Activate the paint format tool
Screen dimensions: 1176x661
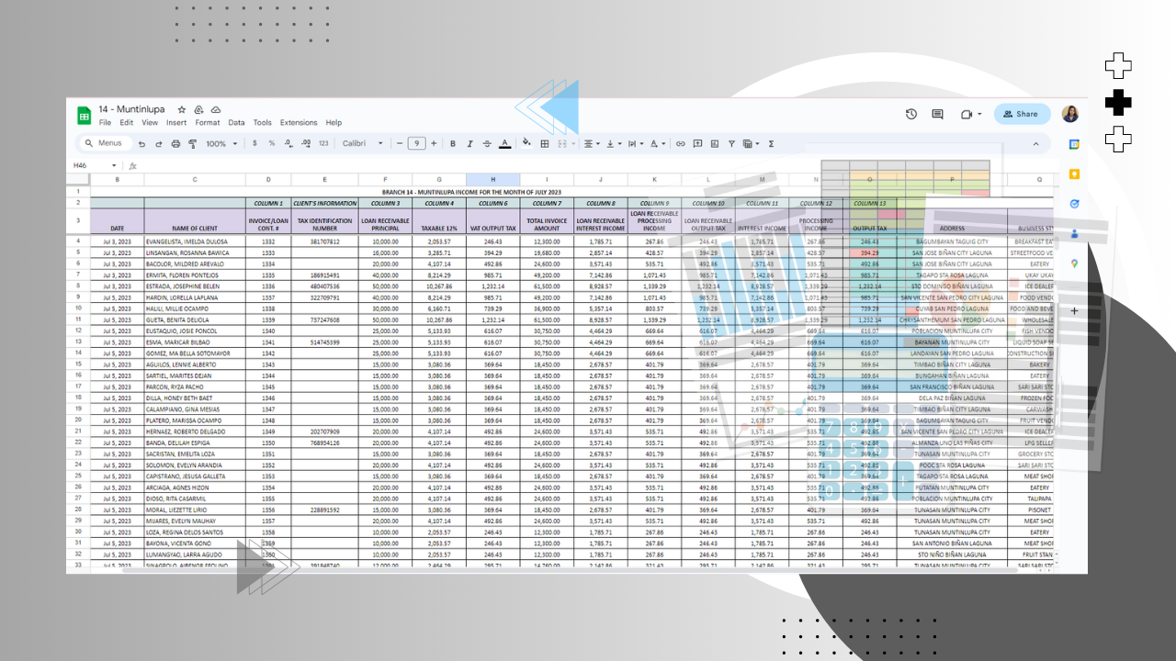(193, 144)
